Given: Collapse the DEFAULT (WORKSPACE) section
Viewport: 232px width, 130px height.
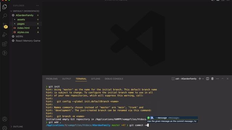Looking at the screenshot, I should [x=25, y=11].
